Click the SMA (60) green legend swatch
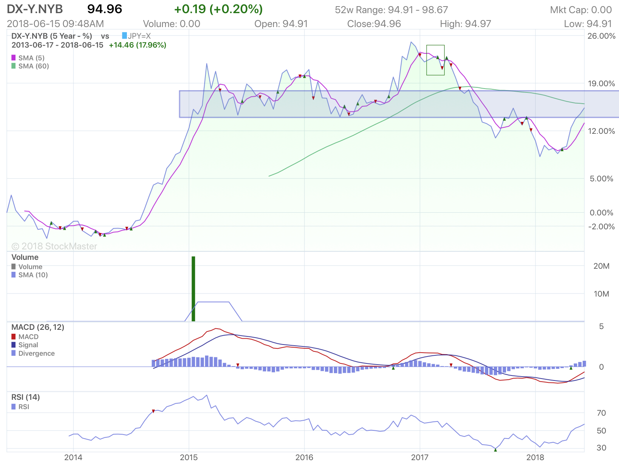 coord(14,66)
